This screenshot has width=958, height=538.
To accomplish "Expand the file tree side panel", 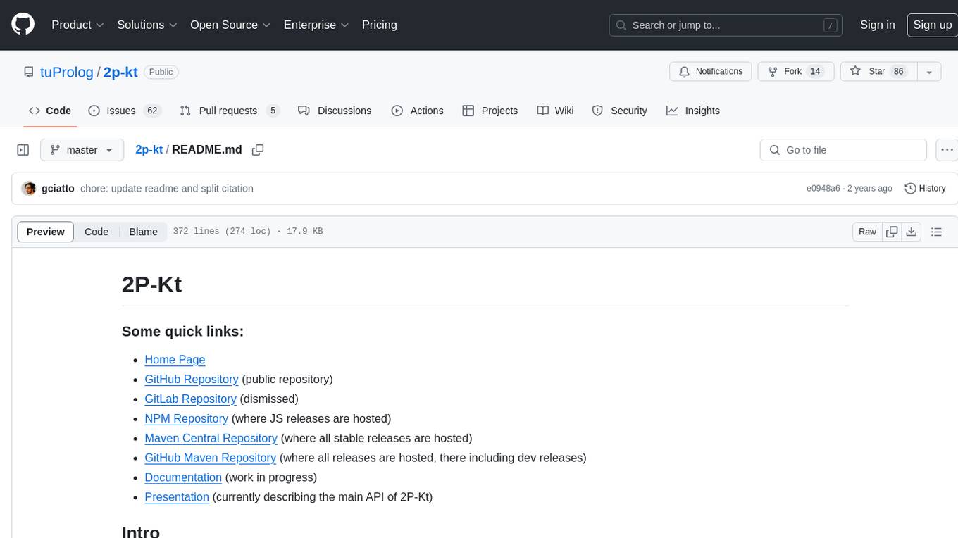I will click(x=23, y=150).
